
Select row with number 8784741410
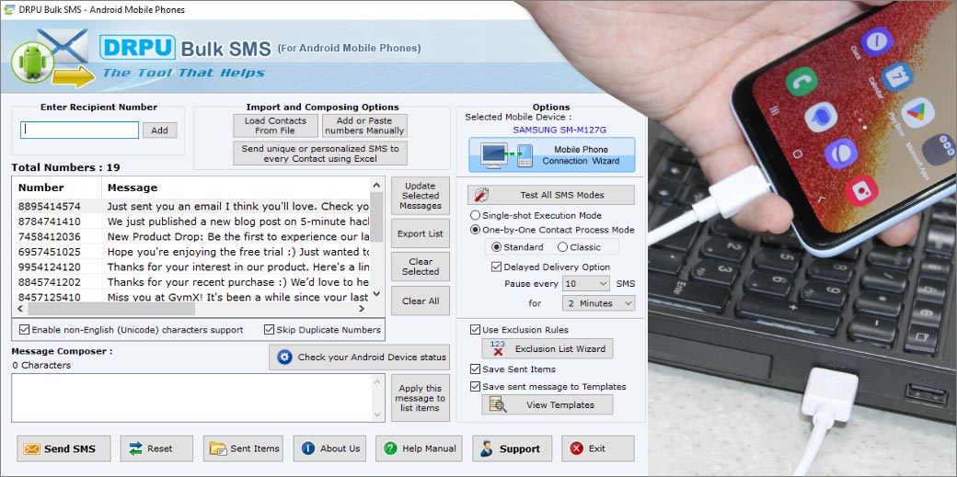click(191, 221)
